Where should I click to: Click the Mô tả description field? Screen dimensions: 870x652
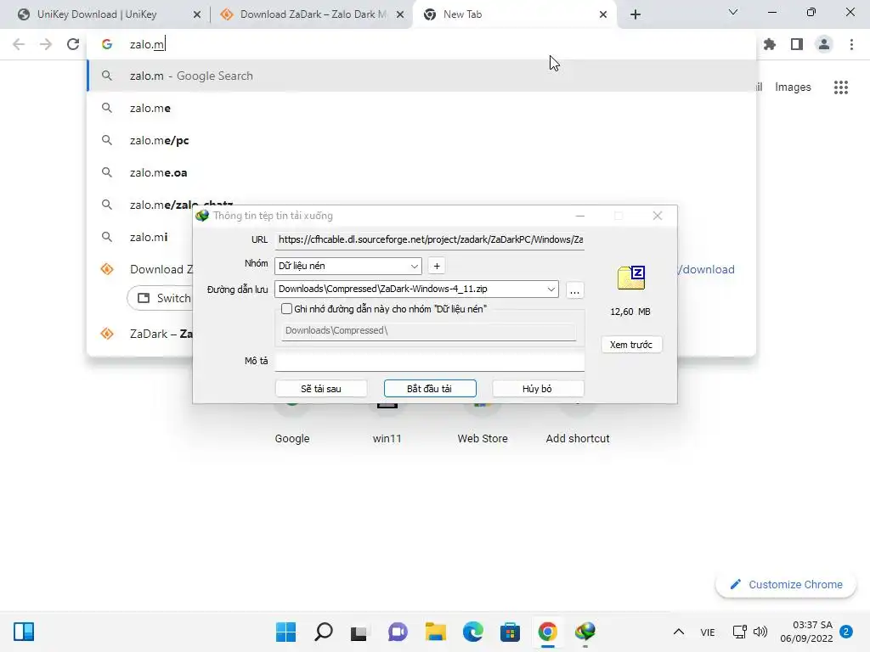(x=429, y=361)
